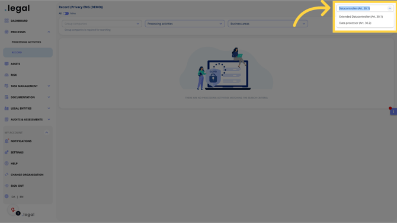
Task: Click the Help question mark icon
Action: point(7,164)
